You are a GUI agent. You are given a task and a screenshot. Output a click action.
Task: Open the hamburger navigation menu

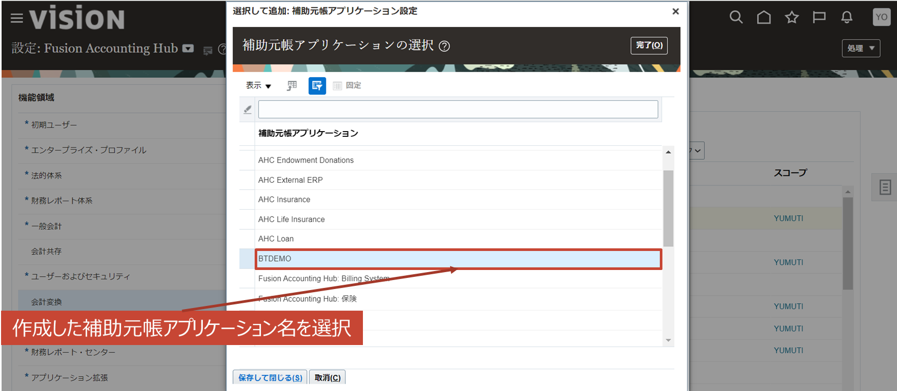coord(17,18)
